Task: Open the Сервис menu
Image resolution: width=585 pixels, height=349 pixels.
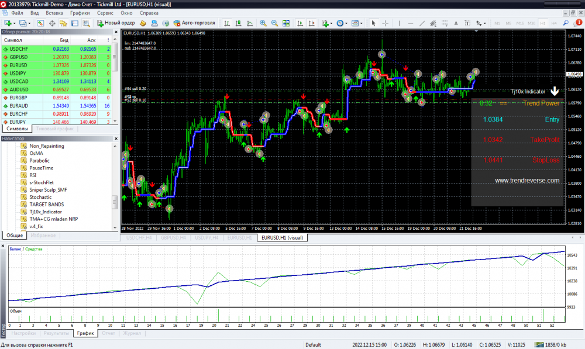Action: point(105,13)
